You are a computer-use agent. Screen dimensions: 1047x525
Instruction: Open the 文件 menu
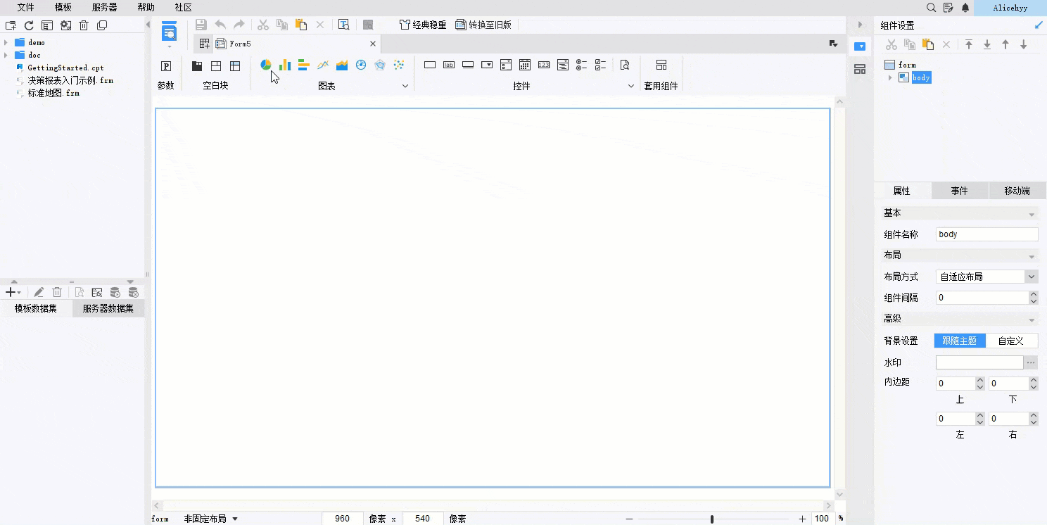(25, 8)
